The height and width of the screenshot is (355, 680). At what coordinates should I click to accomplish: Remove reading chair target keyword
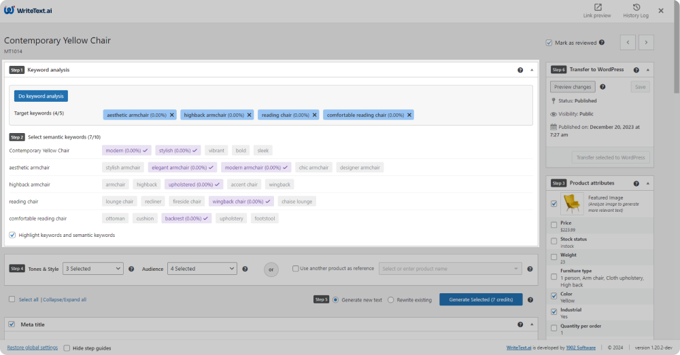[x=314, y=115]
